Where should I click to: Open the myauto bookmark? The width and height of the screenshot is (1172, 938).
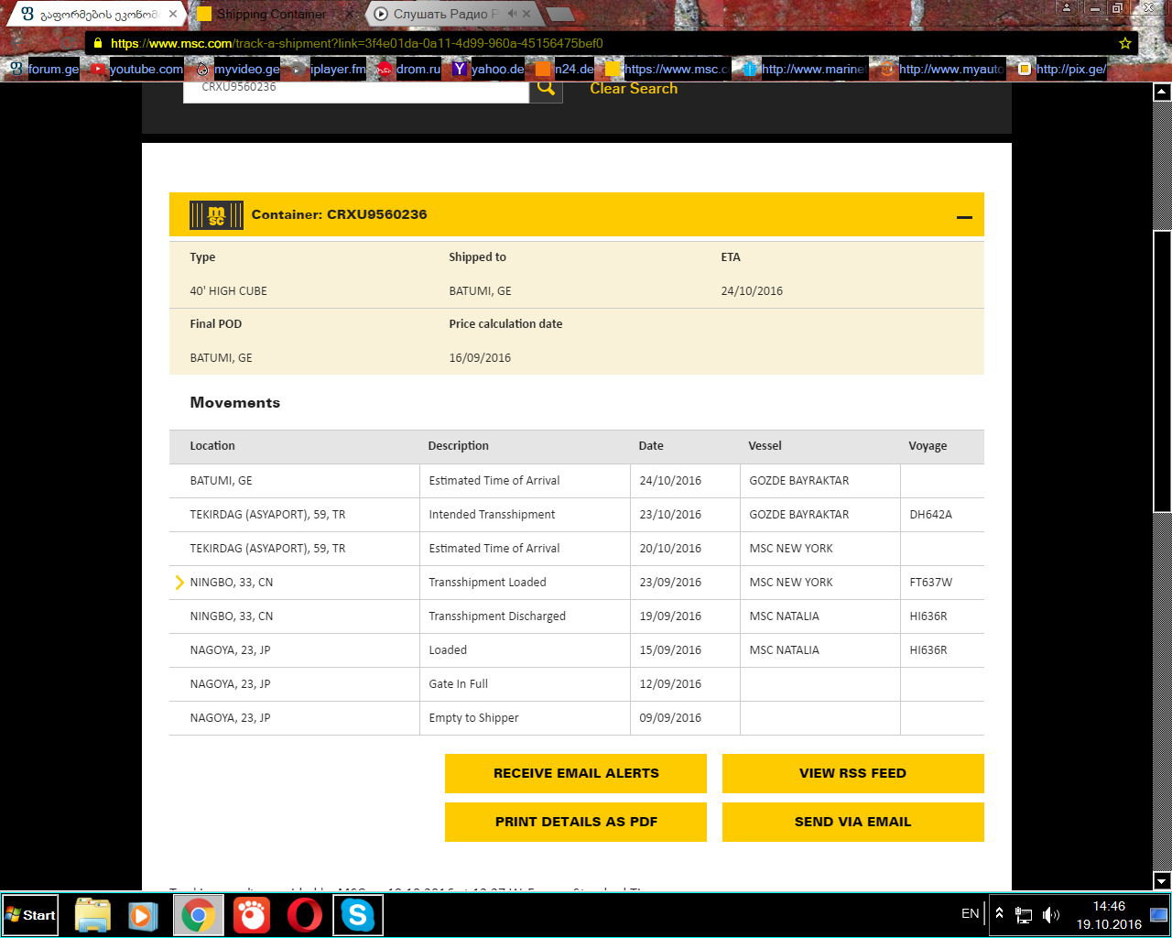(x=943, y=69)
